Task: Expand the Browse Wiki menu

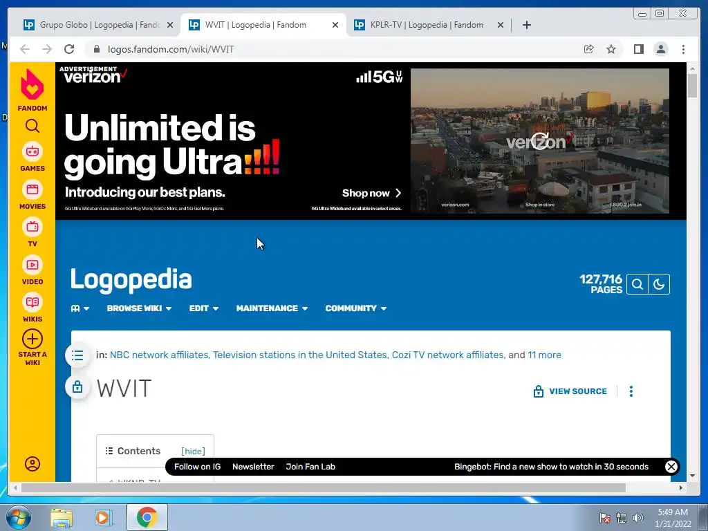Action: click(x=139, y=308)
